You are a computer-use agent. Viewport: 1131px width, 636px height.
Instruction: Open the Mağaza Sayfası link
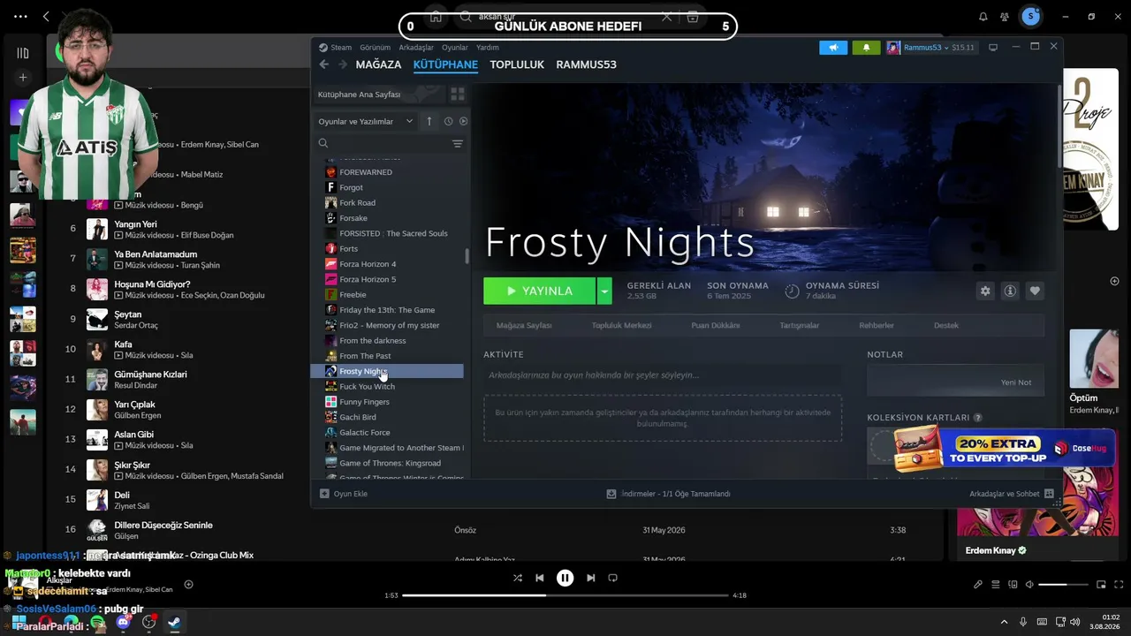point(524,325)
